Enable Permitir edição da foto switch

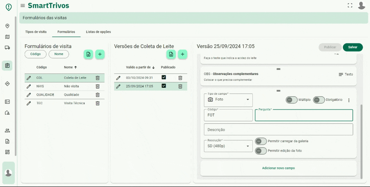261,151
